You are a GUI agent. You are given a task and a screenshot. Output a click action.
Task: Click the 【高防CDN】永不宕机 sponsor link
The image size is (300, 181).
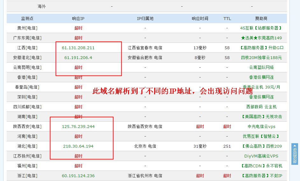(261, 166)
